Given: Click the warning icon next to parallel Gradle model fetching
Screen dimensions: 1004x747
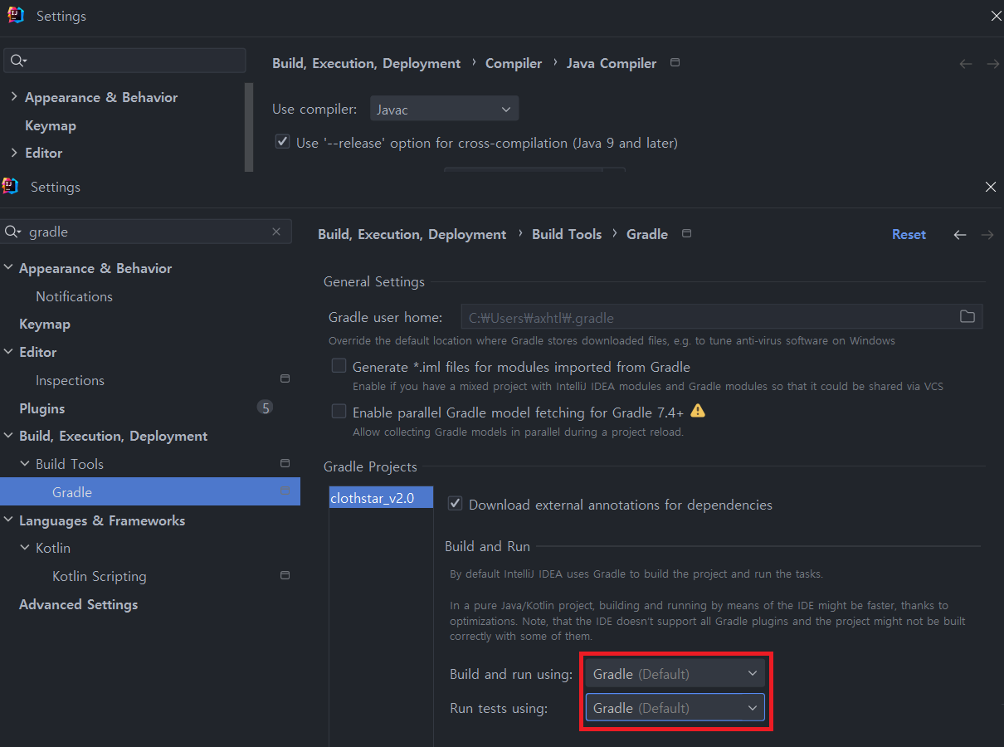Looking at the screenshot, I should pyautogui.click(x=698, y=411).
